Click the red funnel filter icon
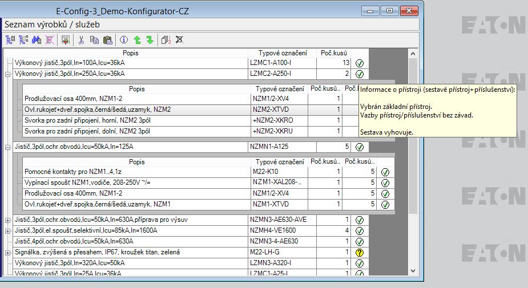 (x=65, y=40)
